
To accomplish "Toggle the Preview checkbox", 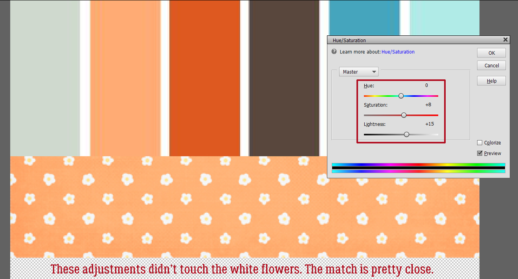I will [x=479, y=153].
